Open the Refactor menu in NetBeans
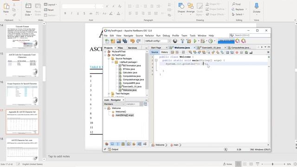Image resolution: width=297 pixels, height=167 pixels. coord(149,36)
